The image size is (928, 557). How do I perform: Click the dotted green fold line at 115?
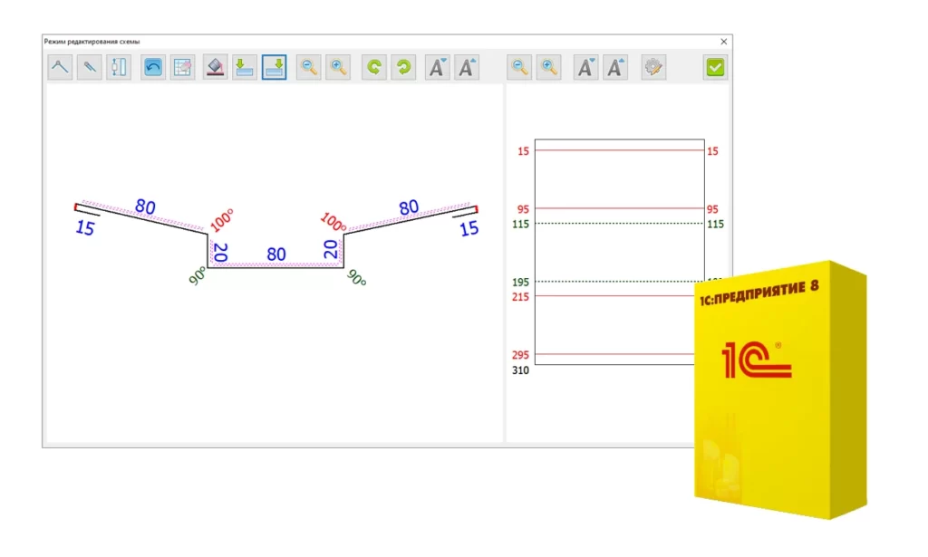coord(620,224)
